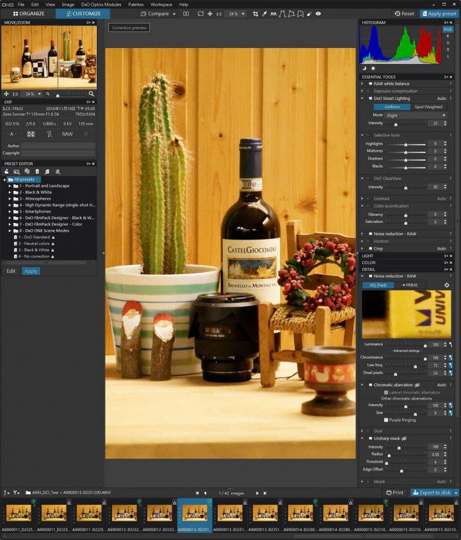Viewport: 461px width, 540px height.
Task: Open Export to disk dropdown arrow
Action: [456, 493]
